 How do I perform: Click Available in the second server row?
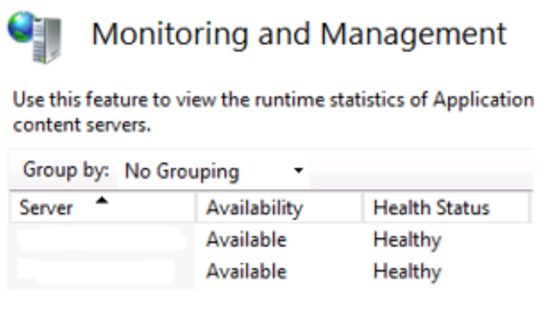point(246,272)
